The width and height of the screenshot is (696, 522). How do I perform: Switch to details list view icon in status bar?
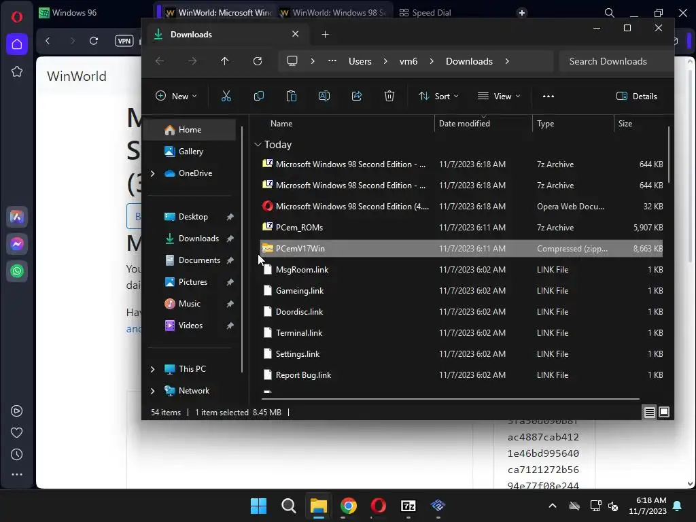click(649, 413)
